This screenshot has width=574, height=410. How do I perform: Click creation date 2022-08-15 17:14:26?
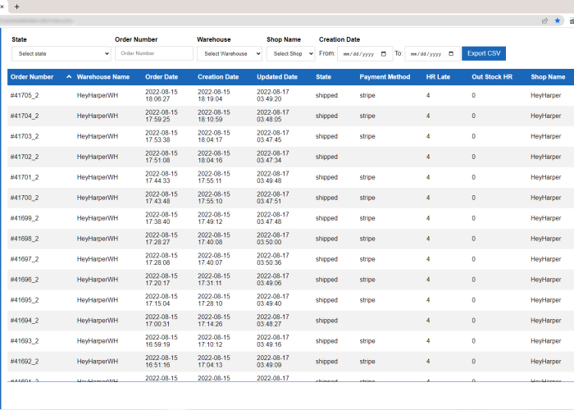(214, 321)
